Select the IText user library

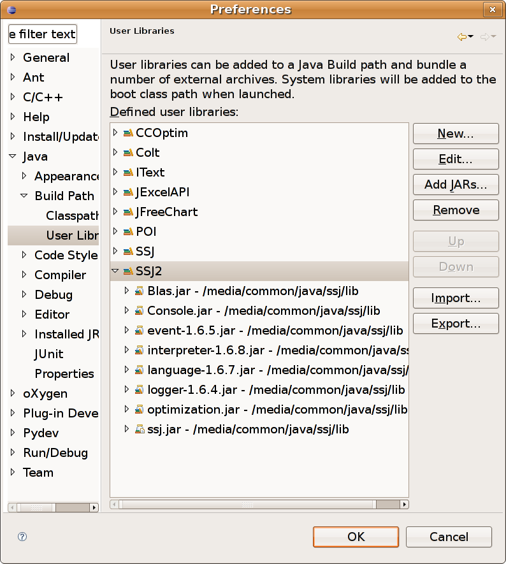tap(150, 173)
